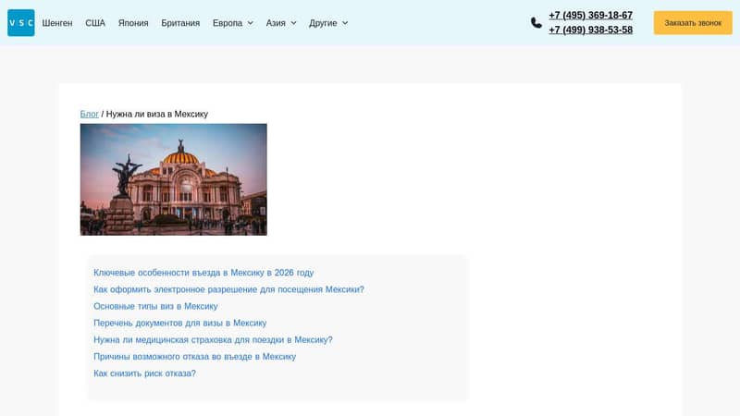The height and width of the screenshot is (416, 740).
Task: Jump to Причины возможного отказа во въезде
Action: tap(194, 357)
